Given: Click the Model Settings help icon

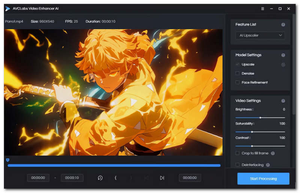Looking at the screenshot, I should click(283, 55).
